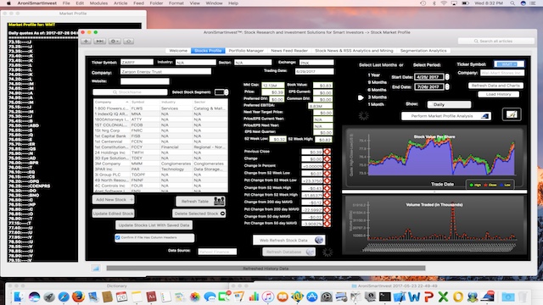543x305 pixels.
Task: Click the red indicator icon for Change in Percent
Action: pos(327,166)
